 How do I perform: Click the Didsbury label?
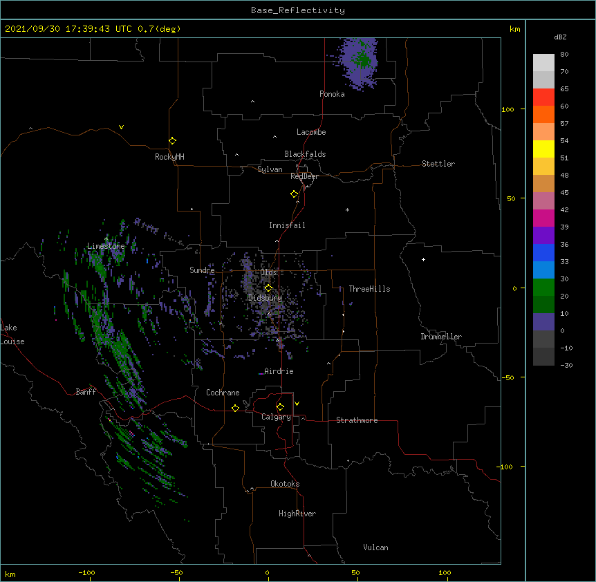coord(265,298)
